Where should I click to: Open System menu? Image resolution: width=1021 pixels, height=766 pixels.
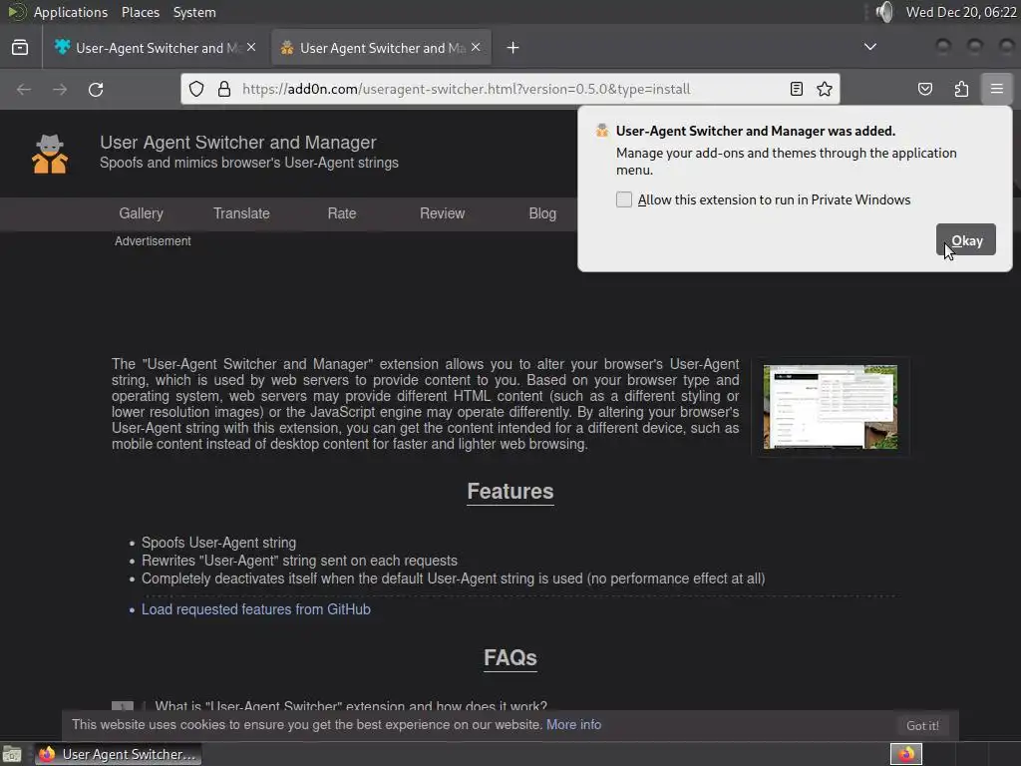194,12
